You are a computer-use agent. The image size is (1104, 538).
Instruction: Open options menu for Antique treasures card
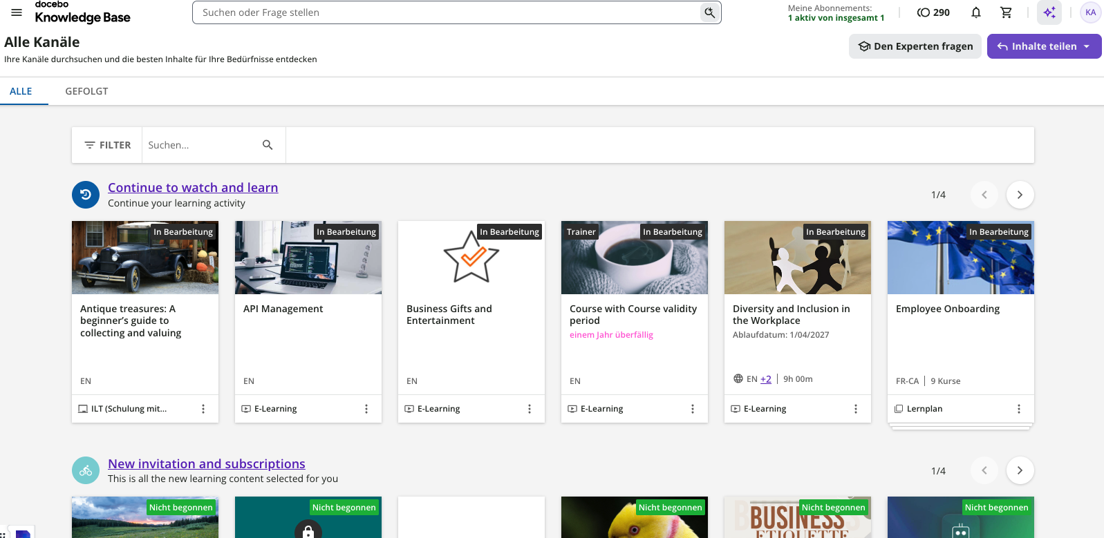(x=203, y=409)
